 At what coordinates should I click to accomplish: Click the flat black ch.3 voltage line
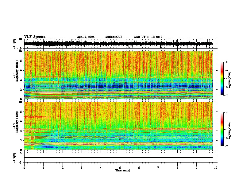[118, 157]
